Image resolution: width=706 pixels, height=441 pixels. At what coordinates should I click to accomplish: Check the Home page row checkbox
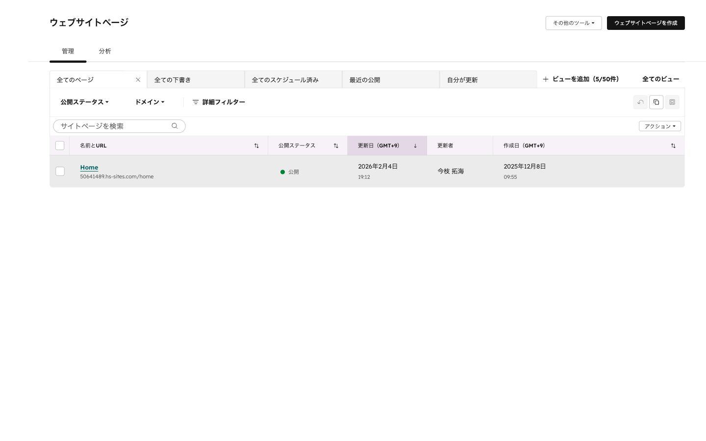coord(60,171)
